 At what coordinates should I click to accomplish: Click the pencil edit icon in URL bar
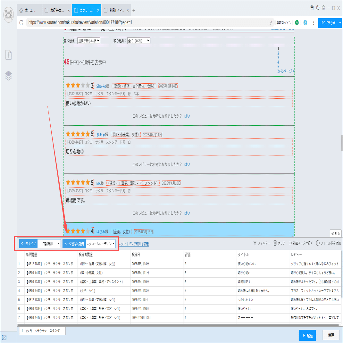271,22
